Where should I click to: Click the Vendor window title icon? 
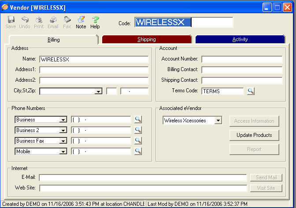pos(5,7)
